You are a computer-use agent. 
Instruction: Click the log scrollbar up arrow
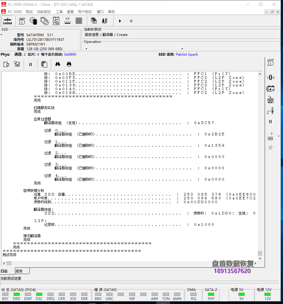coord(260,74)
